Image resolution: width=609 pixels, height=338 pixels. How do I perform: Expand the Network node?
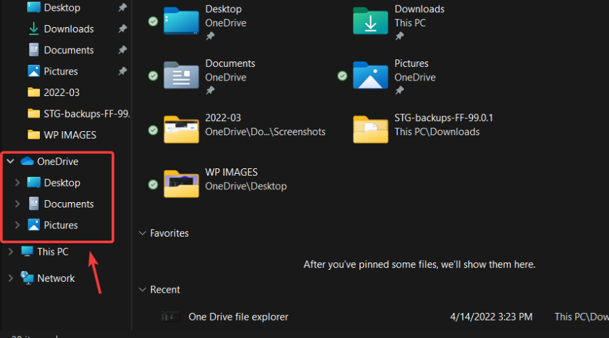10,279
